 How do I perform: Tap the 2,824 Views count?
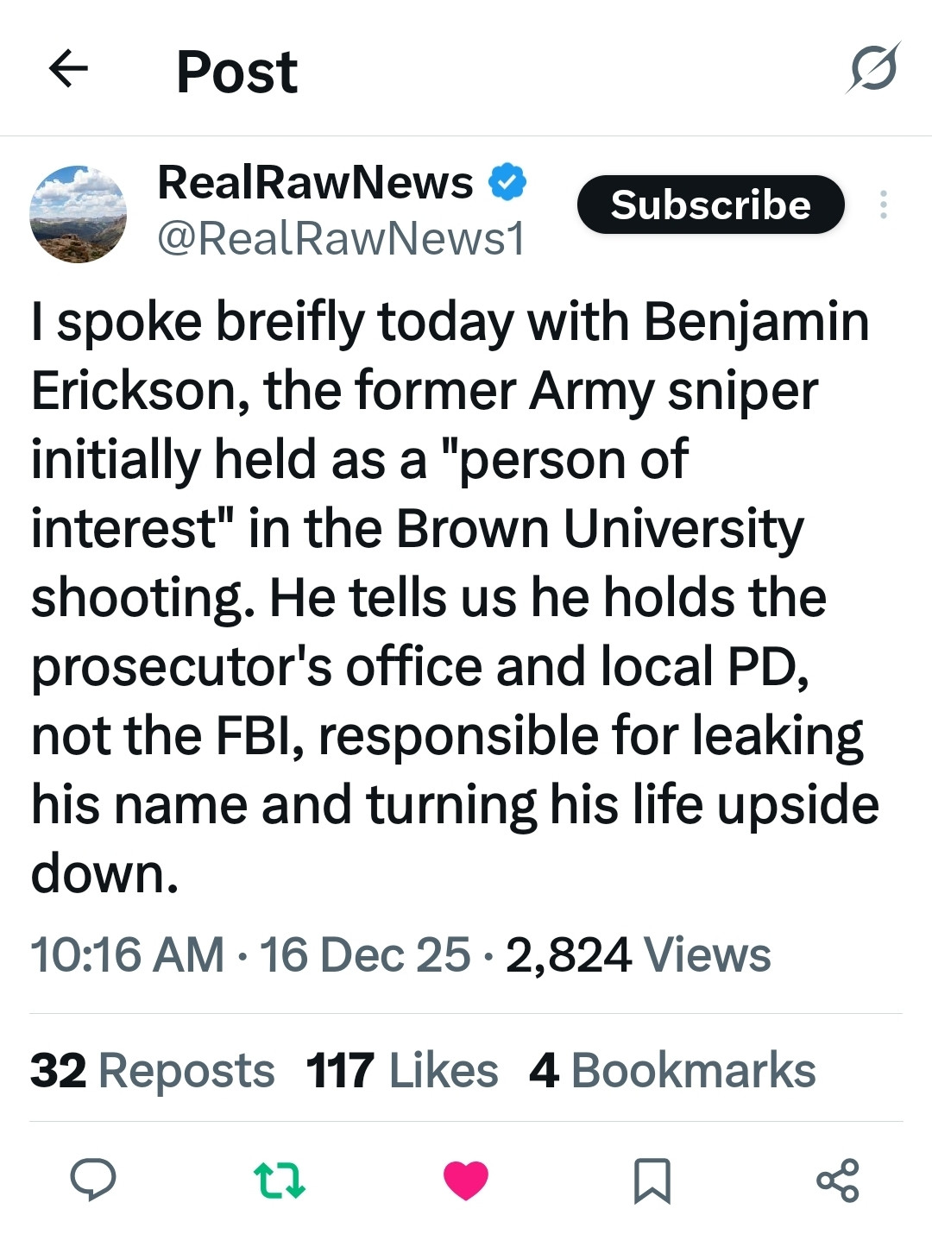(x=638, y=954)
